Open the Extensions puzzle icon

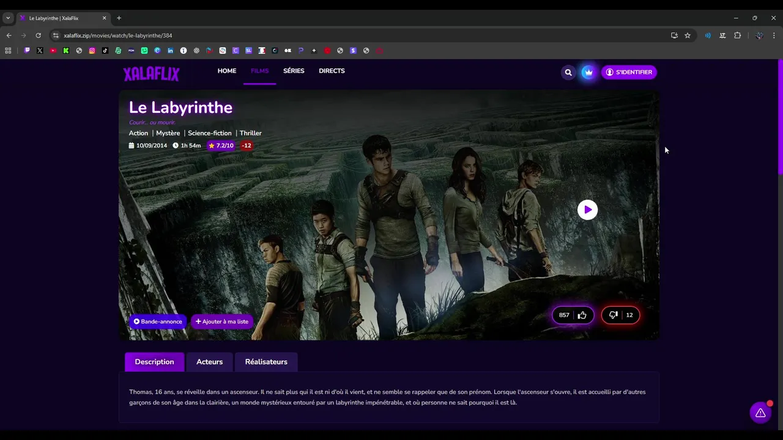(x=737, y=35)
